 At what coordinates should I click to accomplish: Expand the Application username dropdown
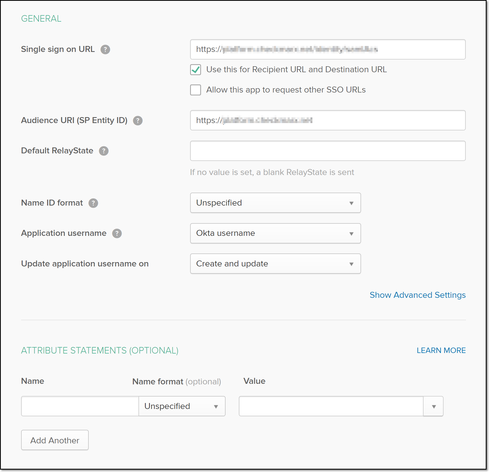tap(275, 233)
